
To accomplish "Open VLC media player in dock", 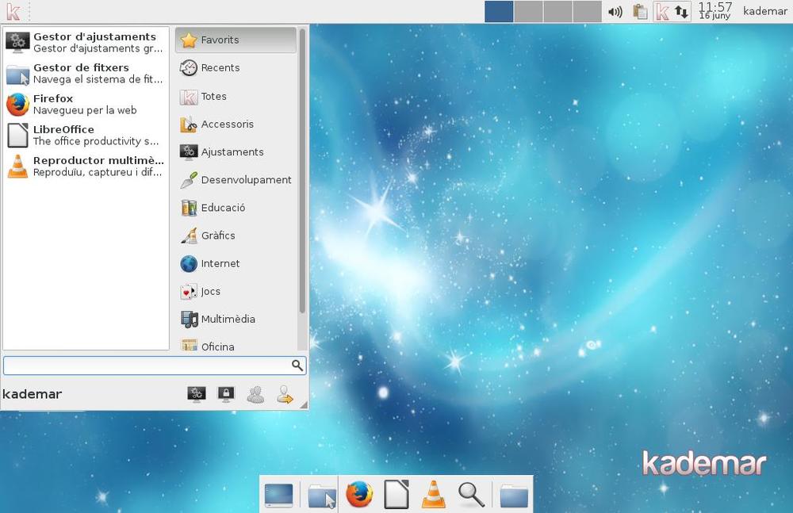I will (x=433, y=495).
